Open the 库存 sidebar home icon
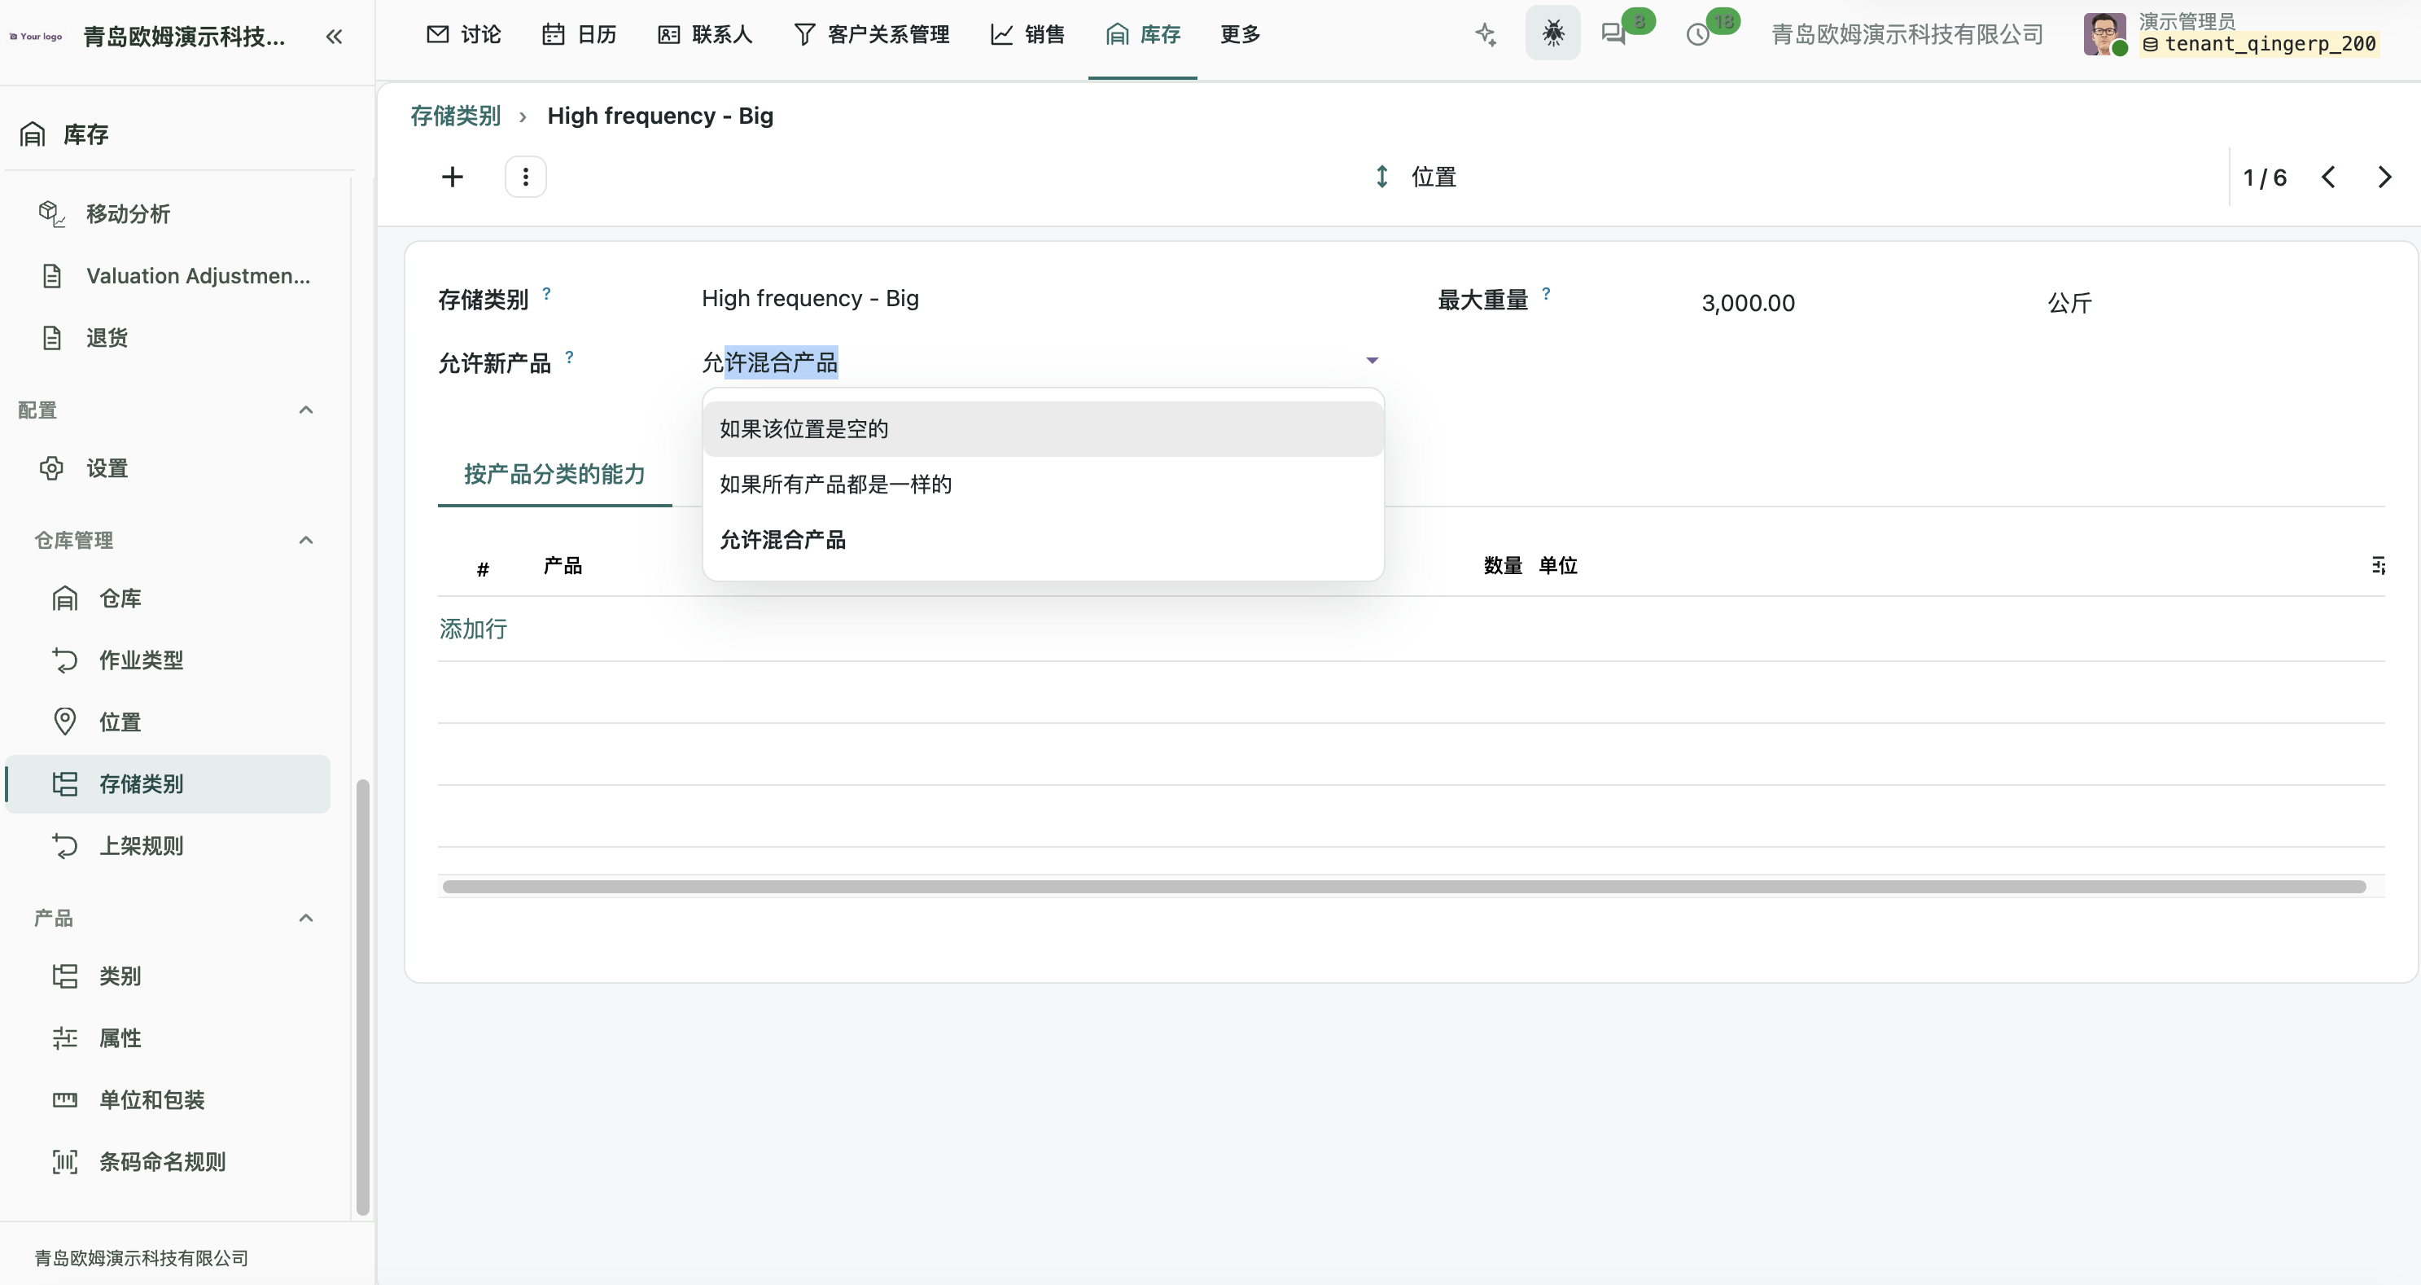The height and width of the screenshot is (1285, 2421). pyautogui.click(x=33, y=134)
